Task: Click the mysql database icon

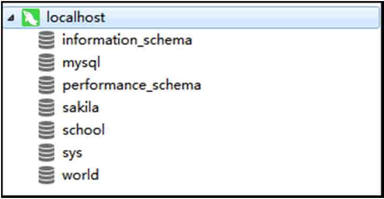Action: pos(47,63)
